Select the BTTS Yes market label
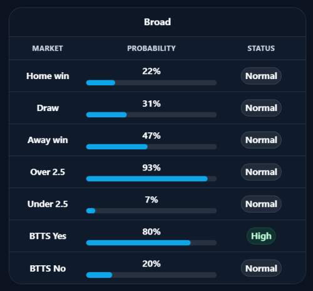 point(48,236)
